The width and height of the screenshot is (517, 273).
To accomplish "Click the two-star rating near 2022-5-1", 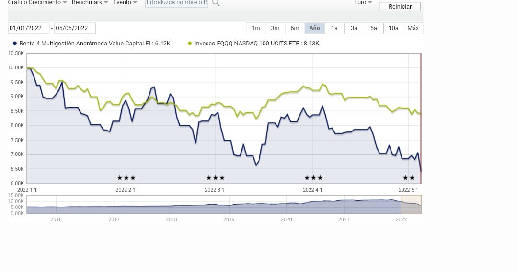I will (409, 178).
